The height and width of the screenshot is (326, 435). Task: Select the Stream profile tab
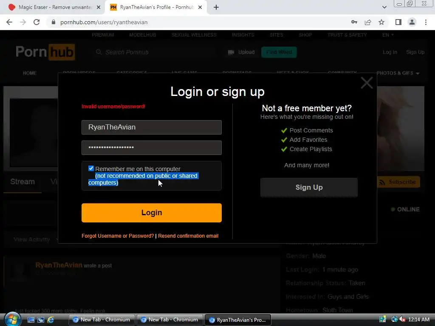23,182
